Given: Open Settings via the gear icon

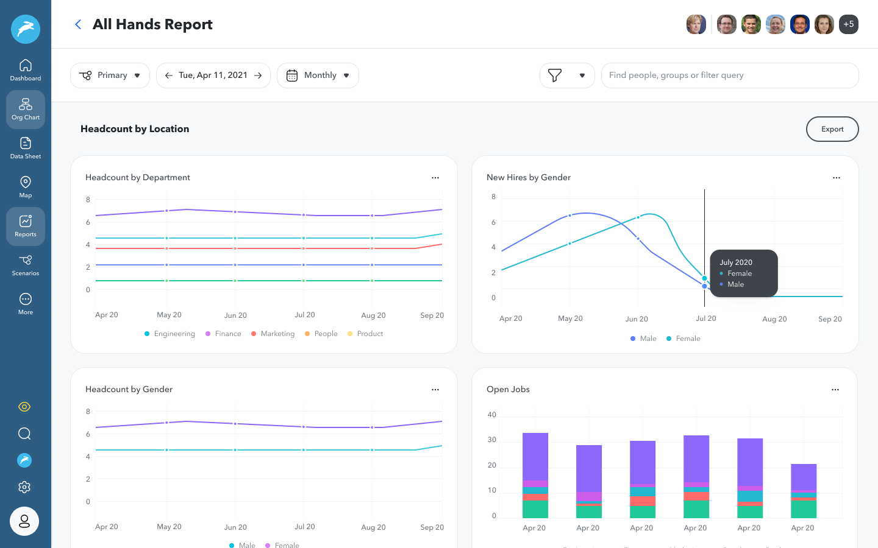Looking at the screenshot, I should click(x=24, y=487).
